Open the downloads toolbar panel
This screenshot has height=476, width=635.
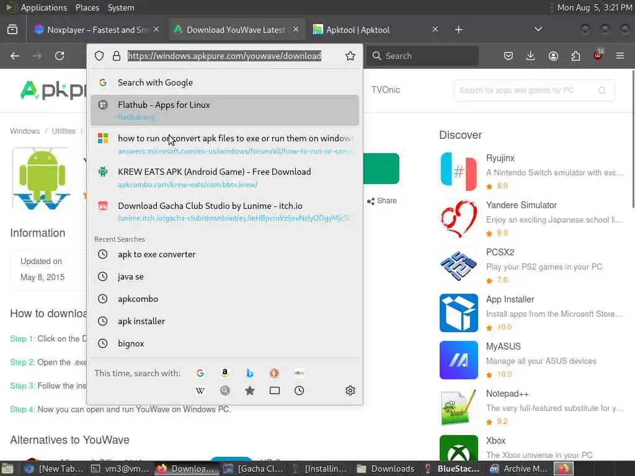coord(531,56)
